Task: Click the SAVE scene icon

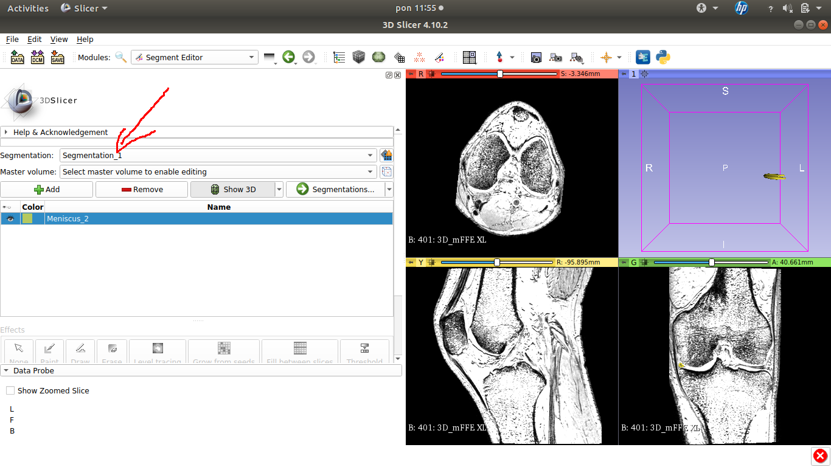Action: 57,57
